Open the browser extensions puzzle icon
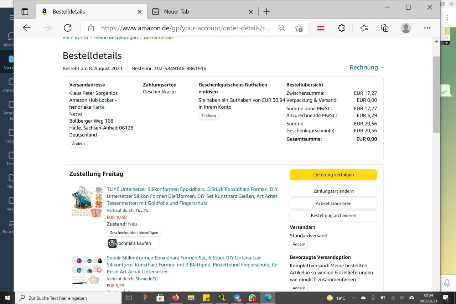The width and height of the screenshot is (456, 304). pyautogui.click(x=341, y=28)
